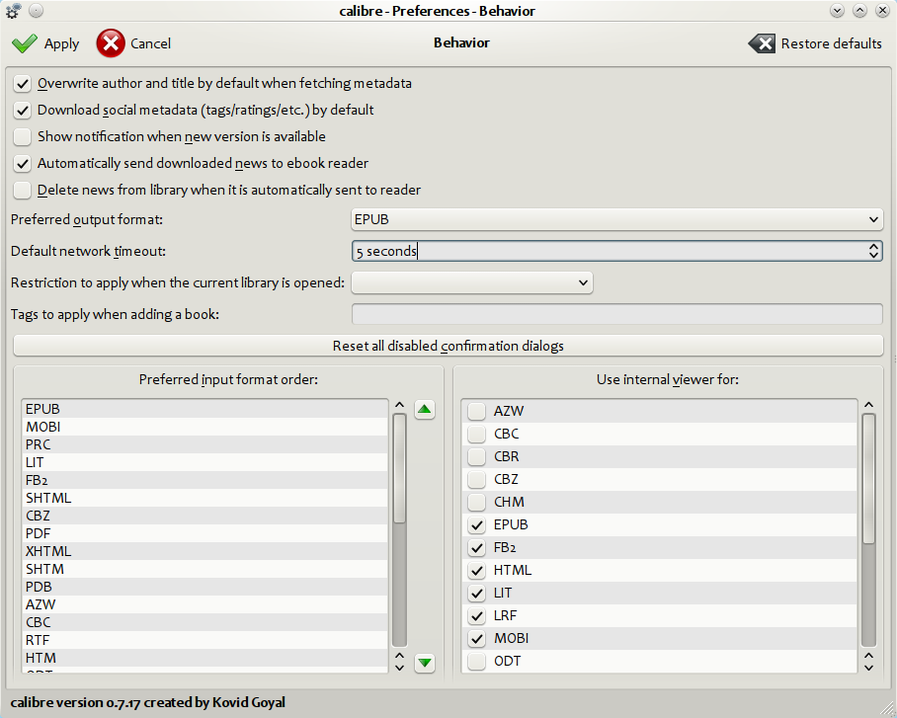Select MOBI in preferred input format list
The height and width of the screenshot is (718, 897).
click(x=204, y=427)
